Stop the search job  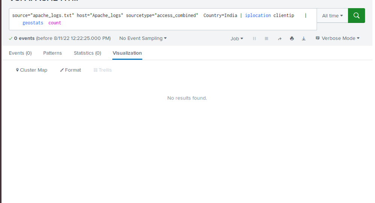tap(266, 38)
